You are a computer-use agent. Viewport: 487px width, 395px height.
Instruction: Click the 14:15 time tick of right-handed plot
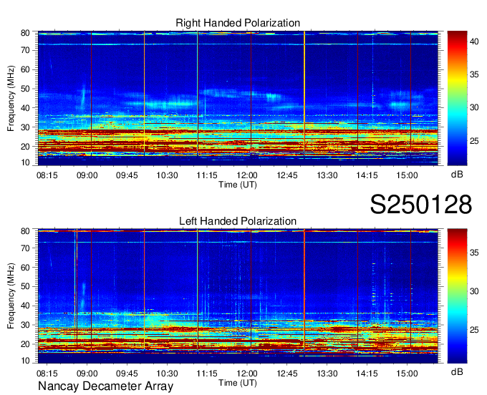tap(367, 175)
